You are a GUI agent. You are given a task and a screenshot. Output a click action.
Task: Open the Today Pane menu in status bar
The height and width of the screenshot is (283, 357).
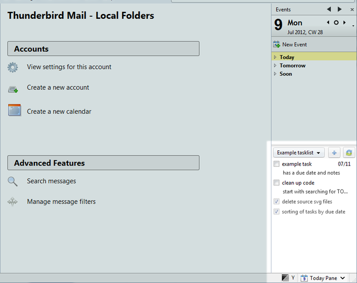323,278
